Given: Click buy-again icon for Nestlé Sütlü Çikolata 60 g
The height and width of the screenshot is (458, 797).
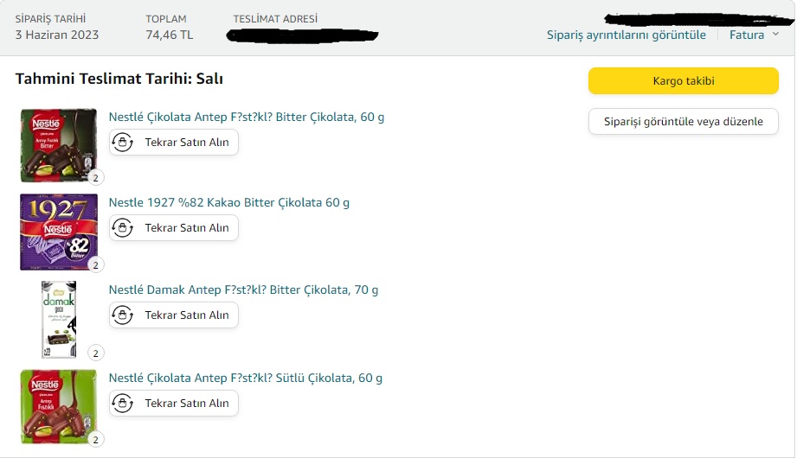Looking at the screenshot, I should pyautogui.click(x=123, y=403).
